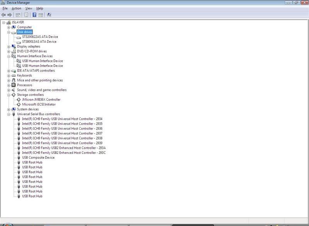309x226 pixels.
Task: Expand the Mice and other pointing devices node
Action: pyautogui.click(x=8, y=81)
